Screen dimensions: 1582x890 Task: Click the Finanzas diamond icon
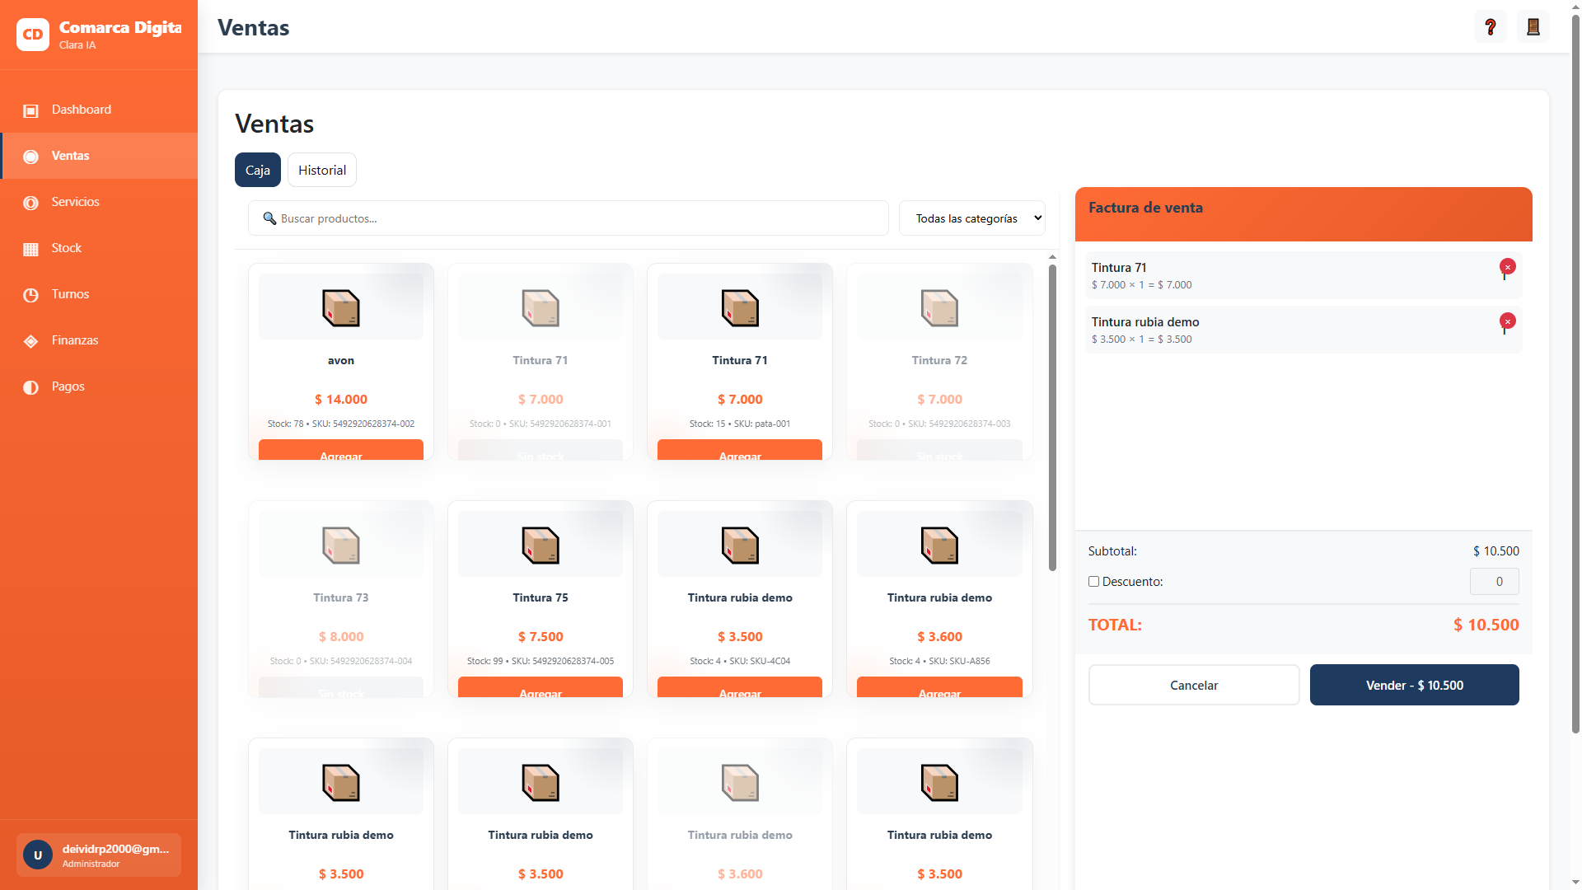[x=30, y=341]
